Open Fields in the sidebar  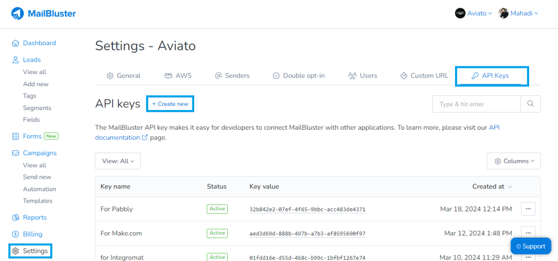(x=31, y=120)
